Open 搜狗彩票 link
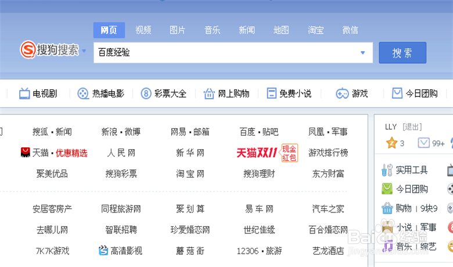The image size is (453, 267). (x=121, y=174)
